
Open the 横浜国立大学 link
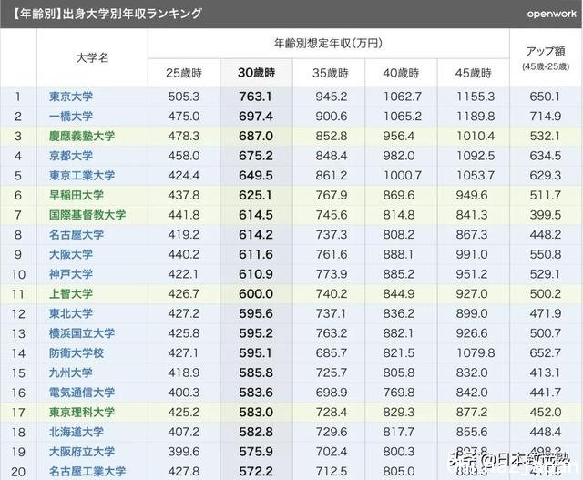point(82,333)
